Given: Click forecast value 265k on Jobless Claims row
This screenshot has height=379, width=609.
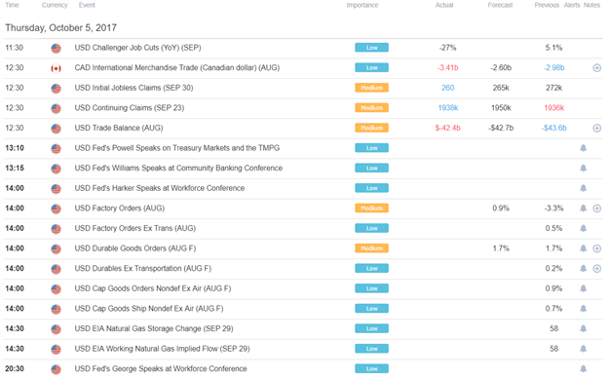Looking at the screenshot, I should [501, 88].
